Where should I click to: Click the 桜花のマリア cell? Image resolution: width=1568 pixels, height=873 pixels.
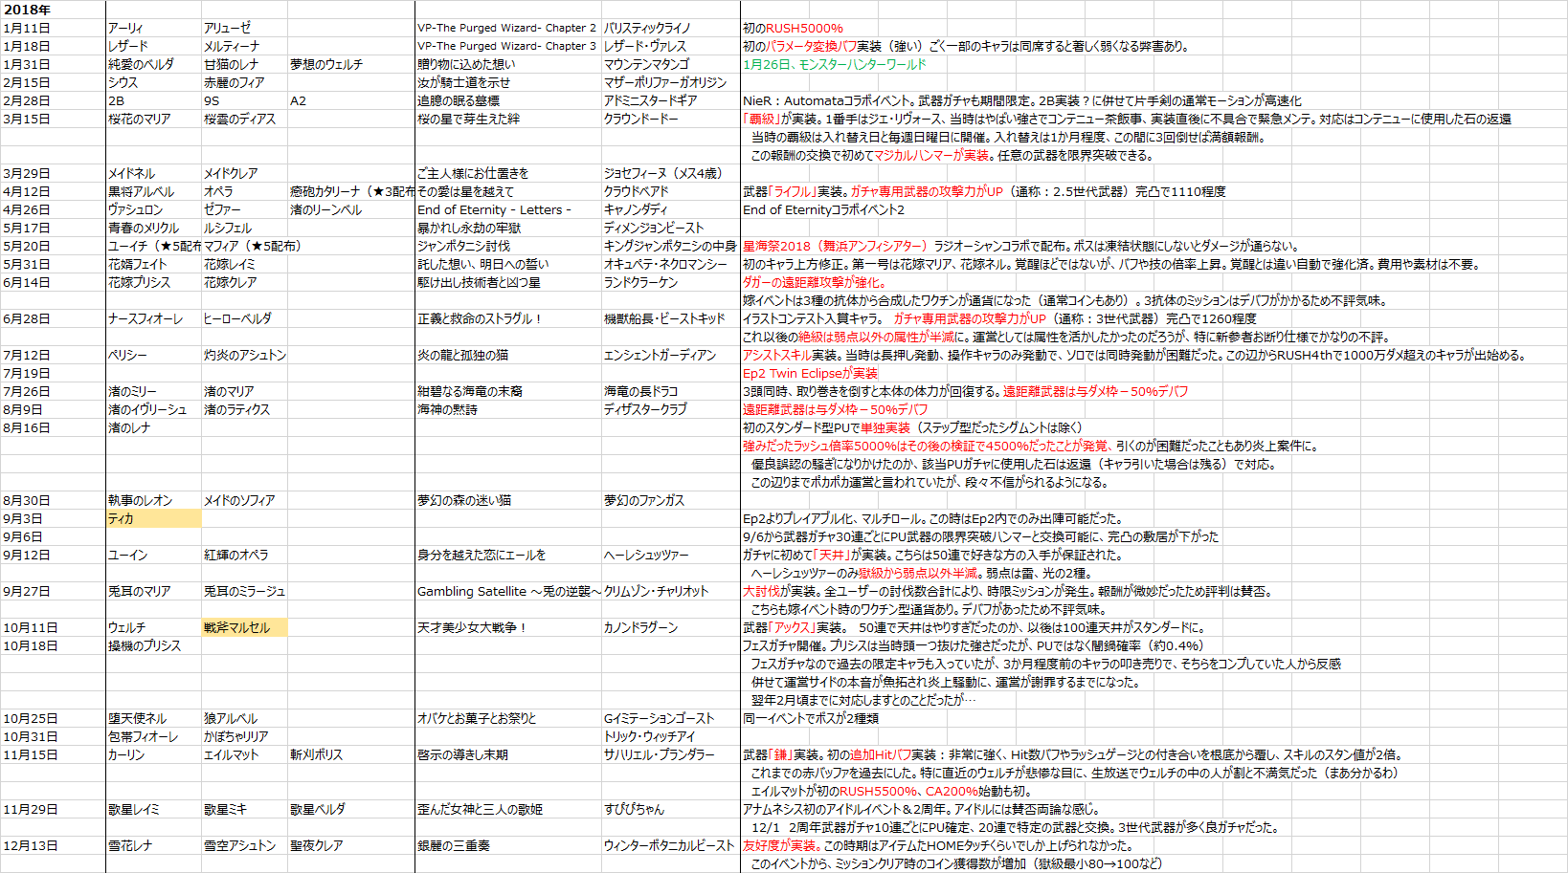[x=153, y=119]
